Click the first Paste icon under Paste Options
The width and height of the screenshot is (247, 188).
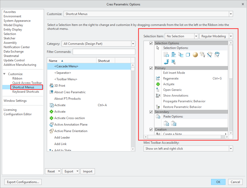166,123
